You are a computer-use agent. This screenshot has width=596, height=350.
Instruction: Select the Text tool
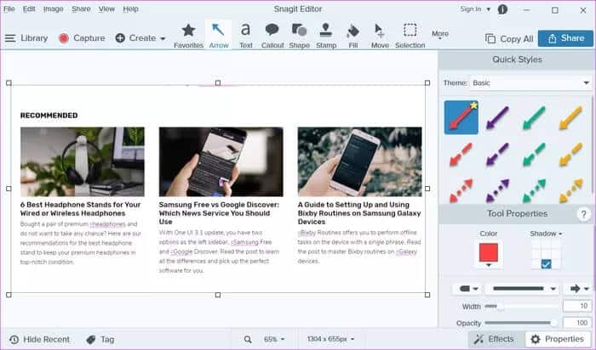click(x=246, y=36)
